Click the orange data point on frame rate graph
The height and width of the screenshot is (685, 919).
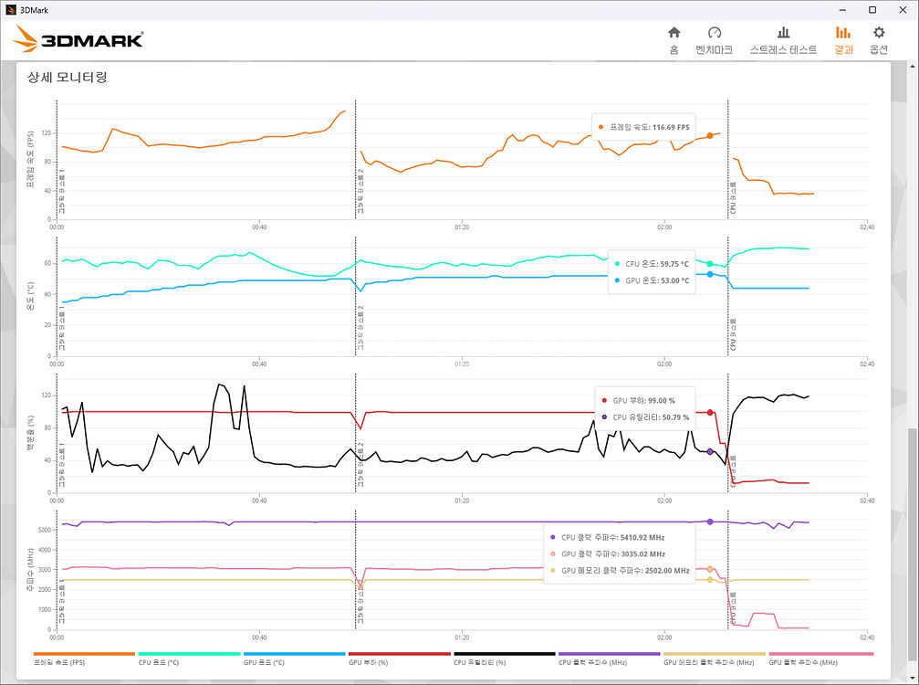710,135
